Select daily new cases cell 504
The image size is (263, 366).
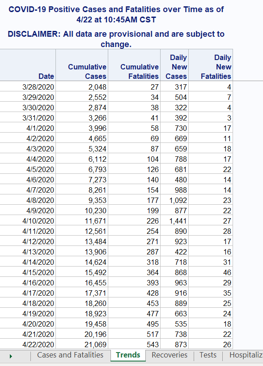[x=174, y=97]
